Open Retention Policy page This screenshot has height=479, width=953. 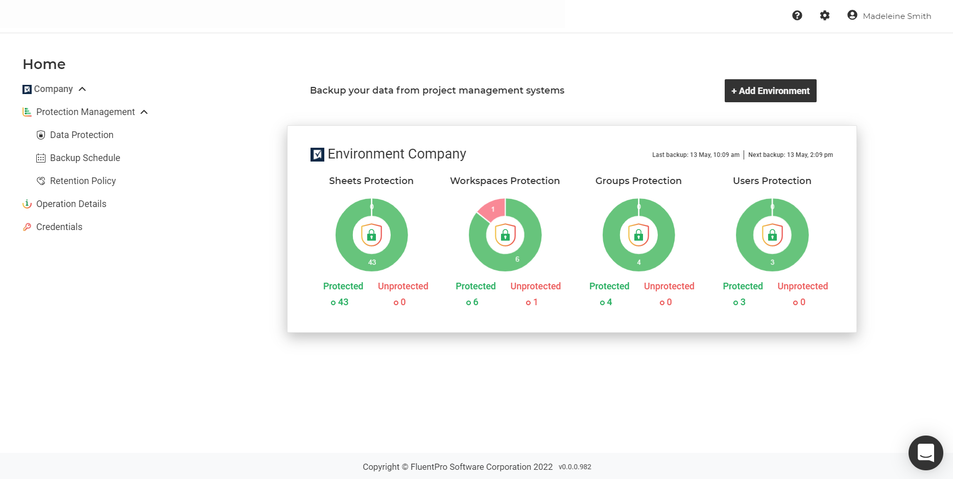pyautogui.click(x=83, y=181)
